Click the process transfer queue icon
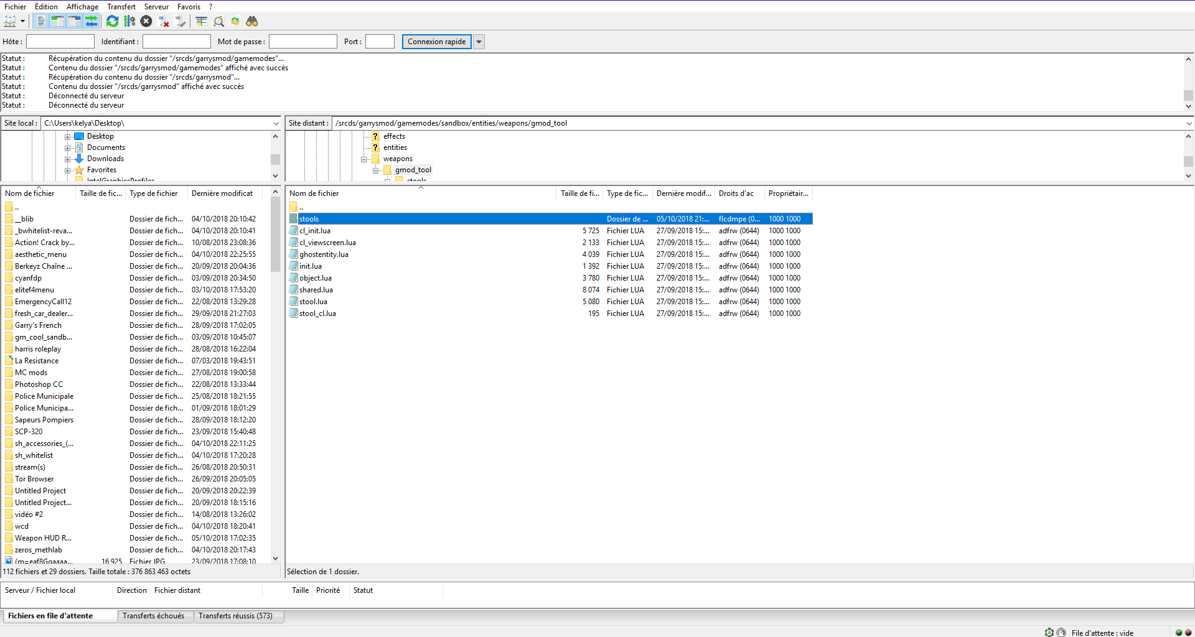Screen dimensions: 1195x637 click(129, 21)
